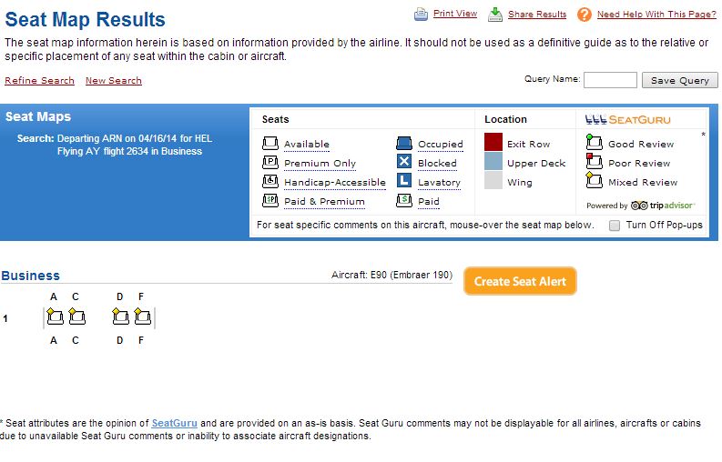Follow the SeatGuru link in the footnote

(174, 423)
